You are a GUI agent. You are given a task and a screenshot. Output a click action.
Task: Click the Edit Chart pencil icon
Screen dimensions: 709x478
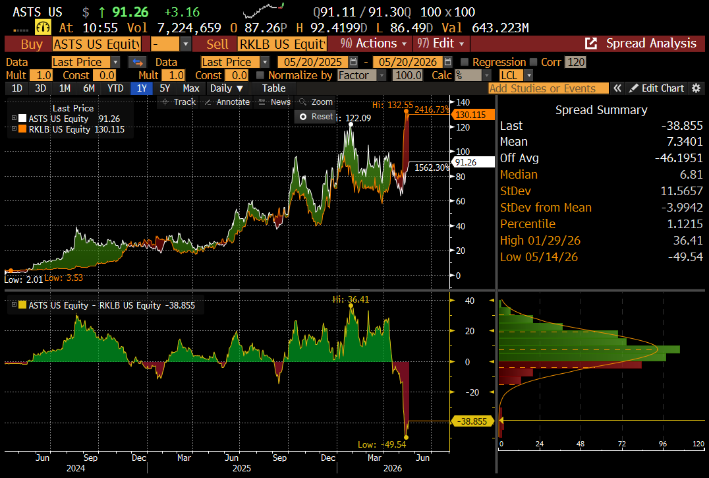[634, 88]
